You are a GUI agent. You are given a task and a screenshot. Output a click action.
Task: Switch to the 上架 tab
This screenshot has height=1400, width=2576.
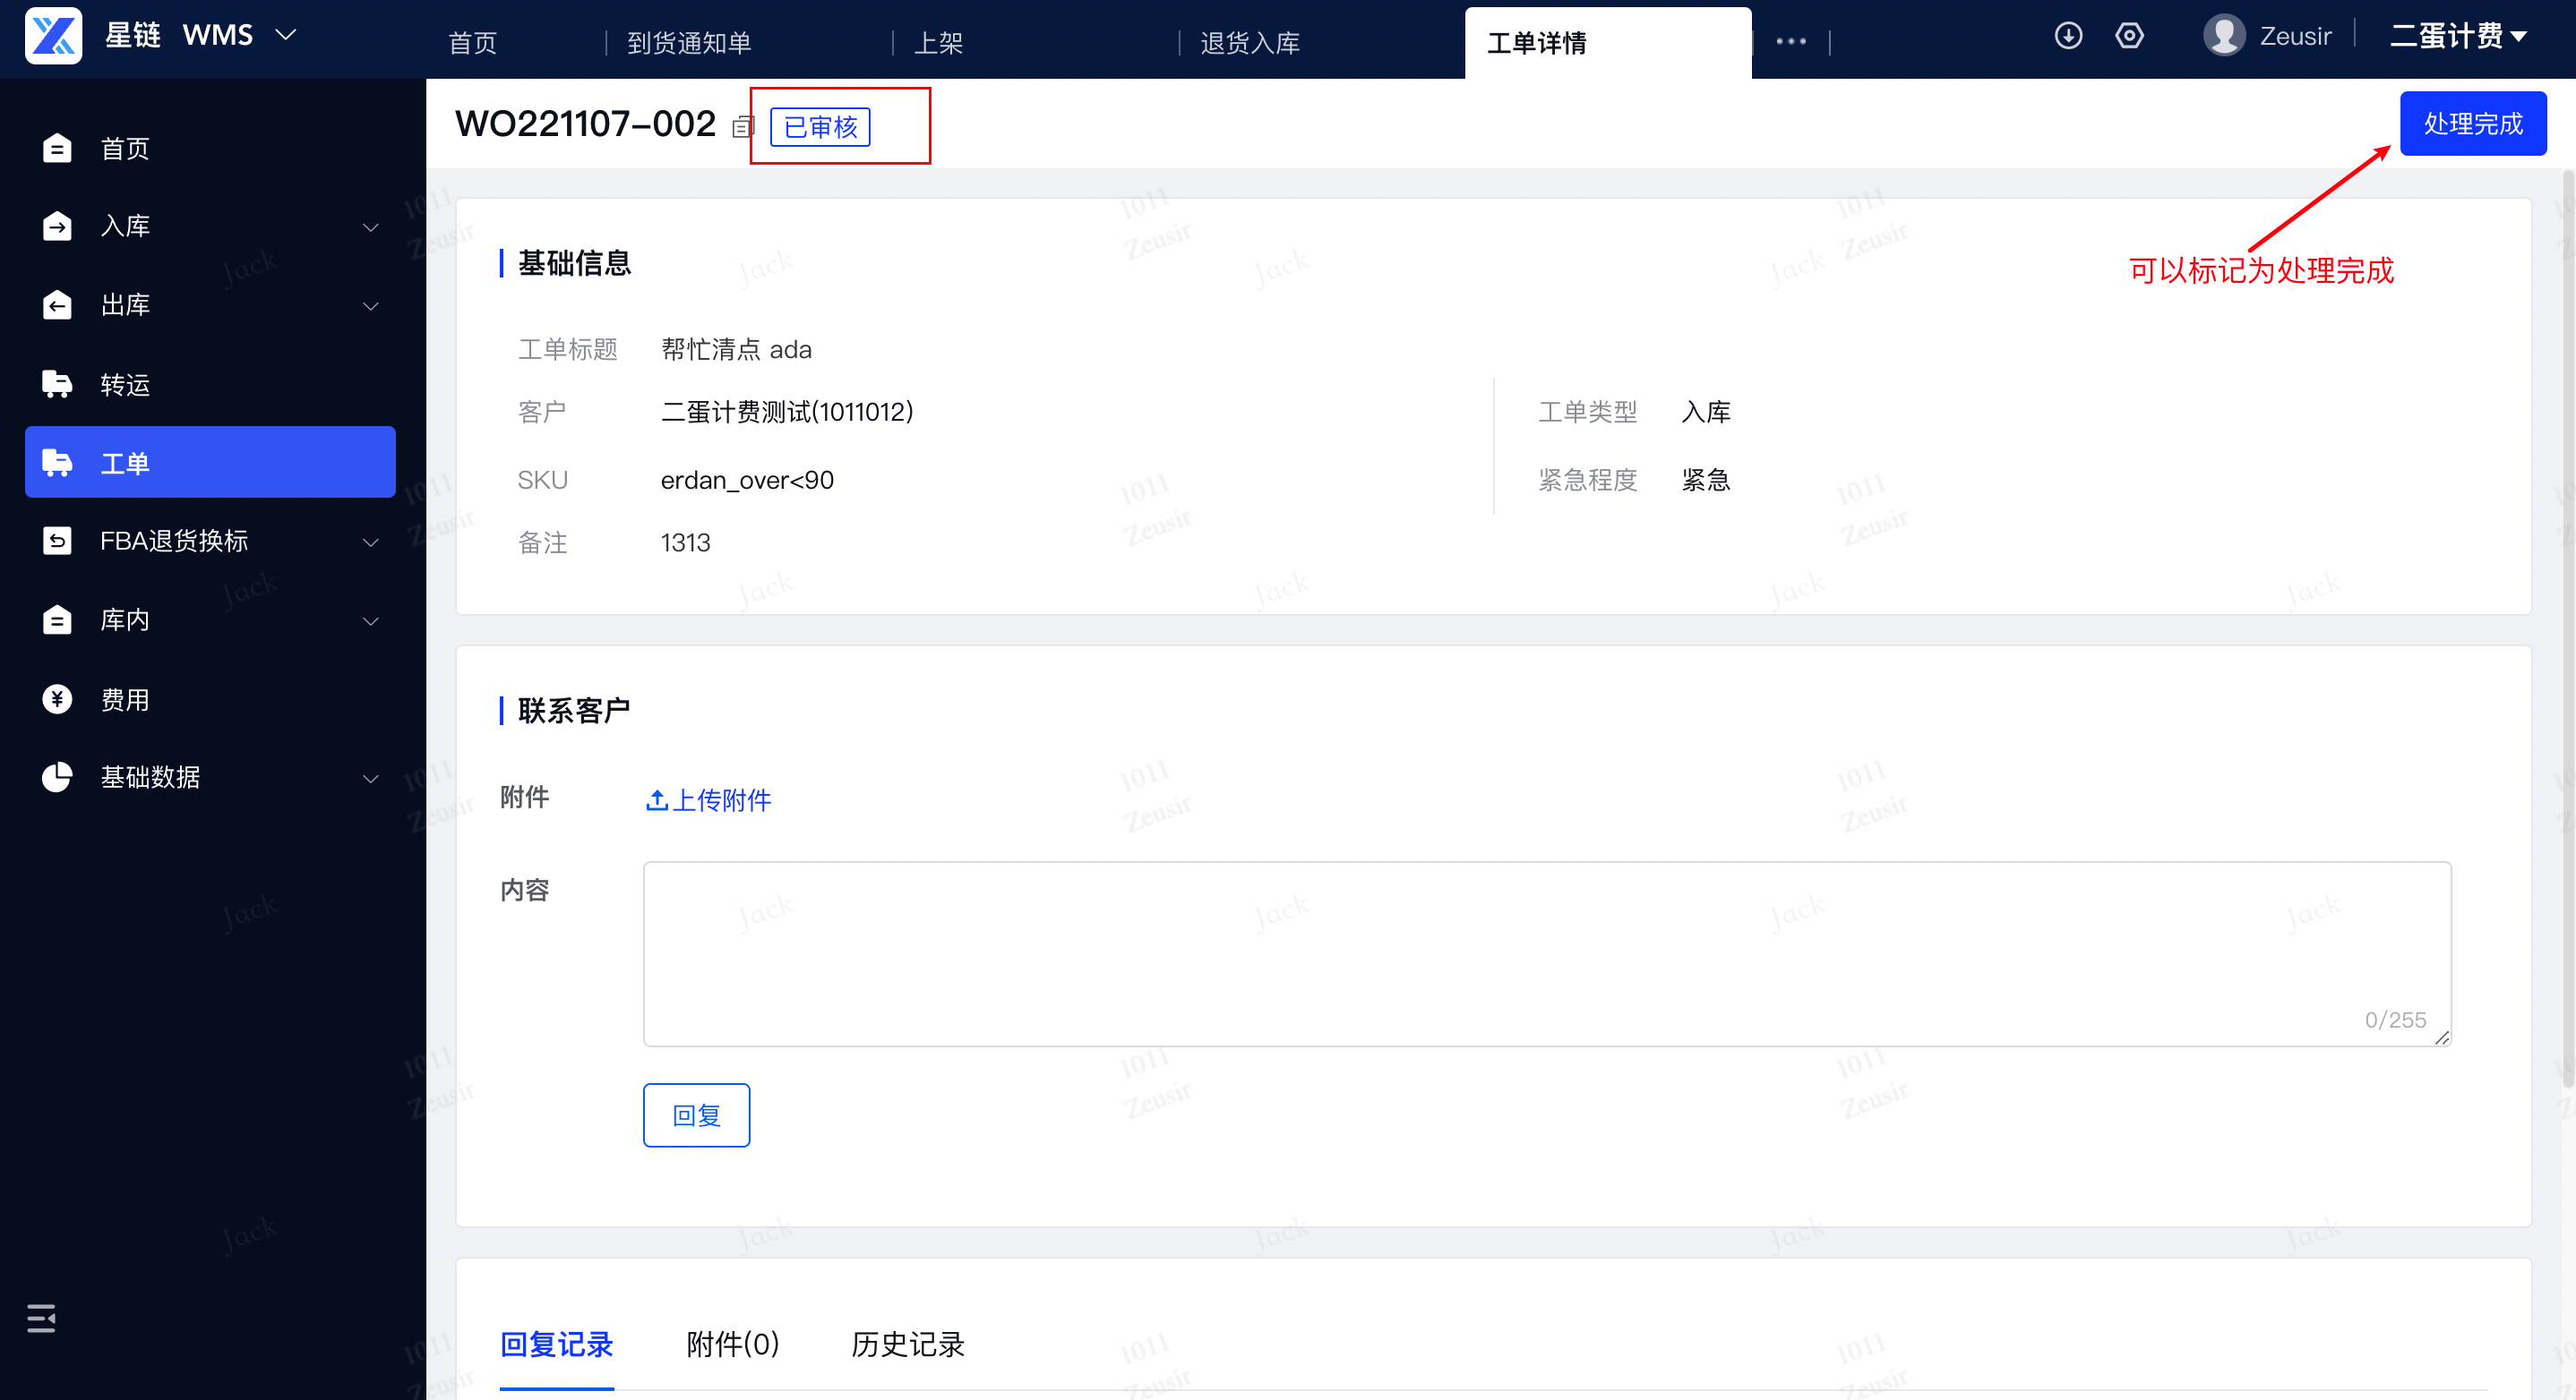point(938,43)
